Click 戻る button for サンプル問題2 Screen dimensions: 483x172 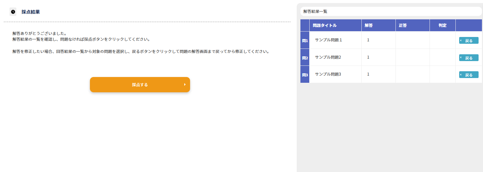(x=469, y=58)
